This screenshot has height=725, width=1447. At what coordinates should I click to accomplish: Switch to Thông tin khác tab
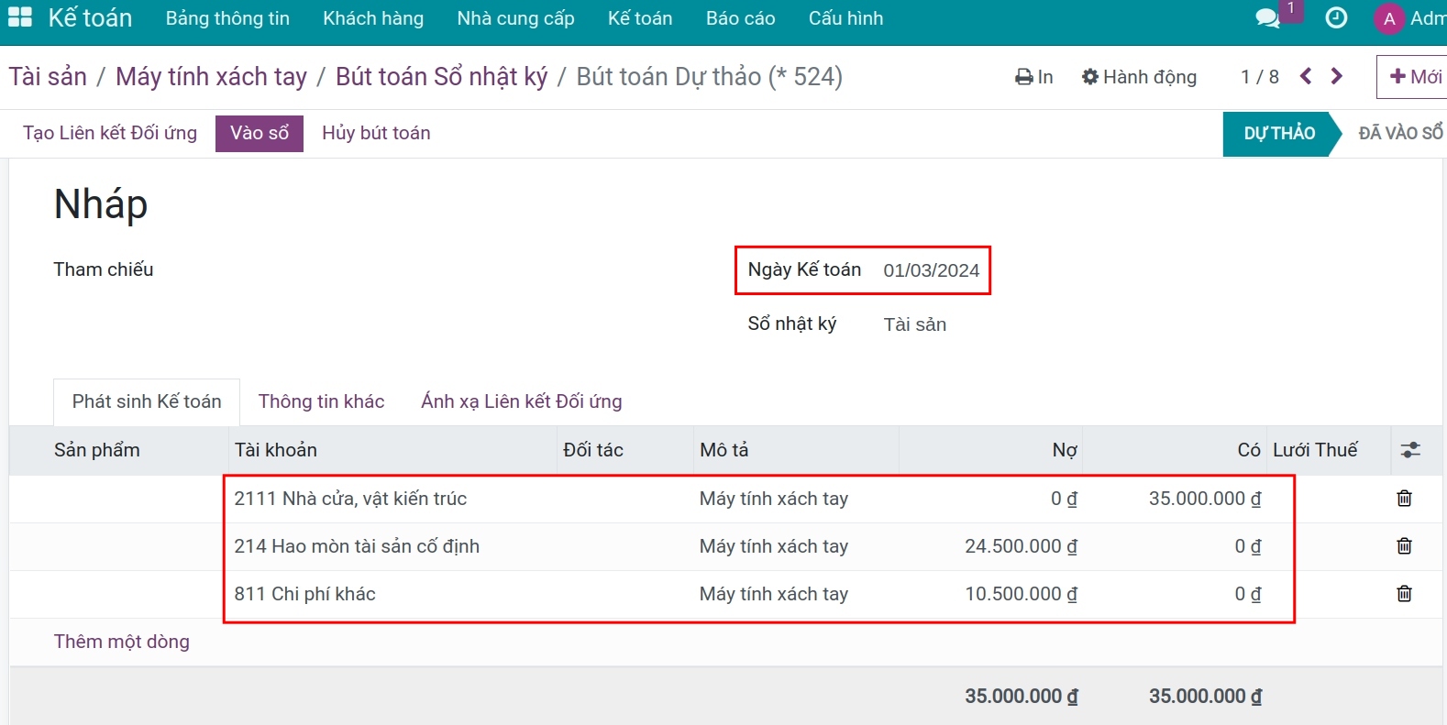(321, 401)
